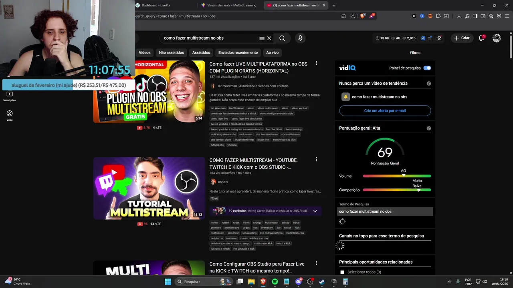Open Spotify from the taskbar
The width and height of the screenshot is (513, 288).
275,282
